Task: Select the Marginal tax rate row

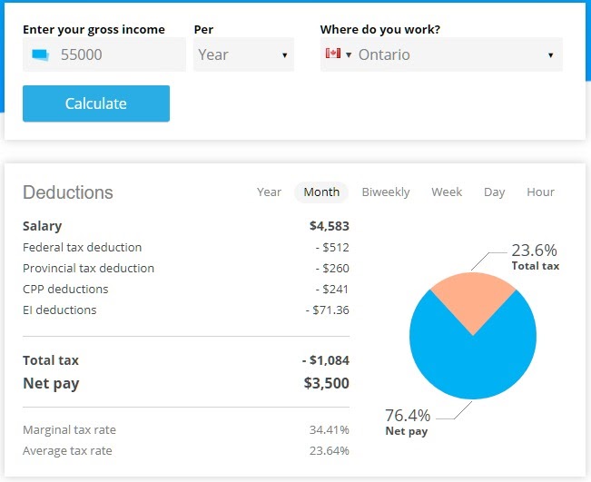Action: point(185,429)
